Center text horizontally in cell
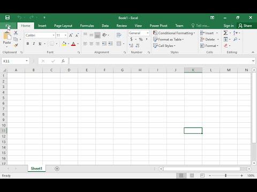This screenshot has width=257, height=192. click(91, 44)
